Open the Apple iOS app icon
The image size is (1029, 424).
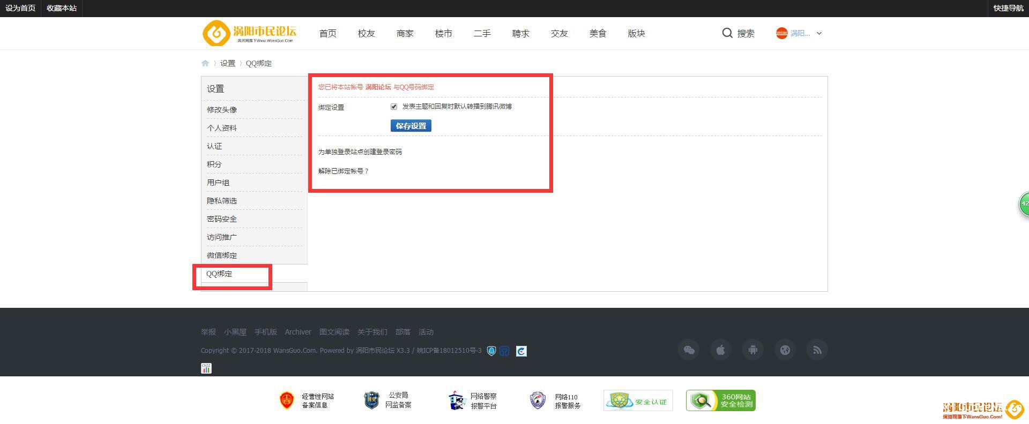coord(721,350)
